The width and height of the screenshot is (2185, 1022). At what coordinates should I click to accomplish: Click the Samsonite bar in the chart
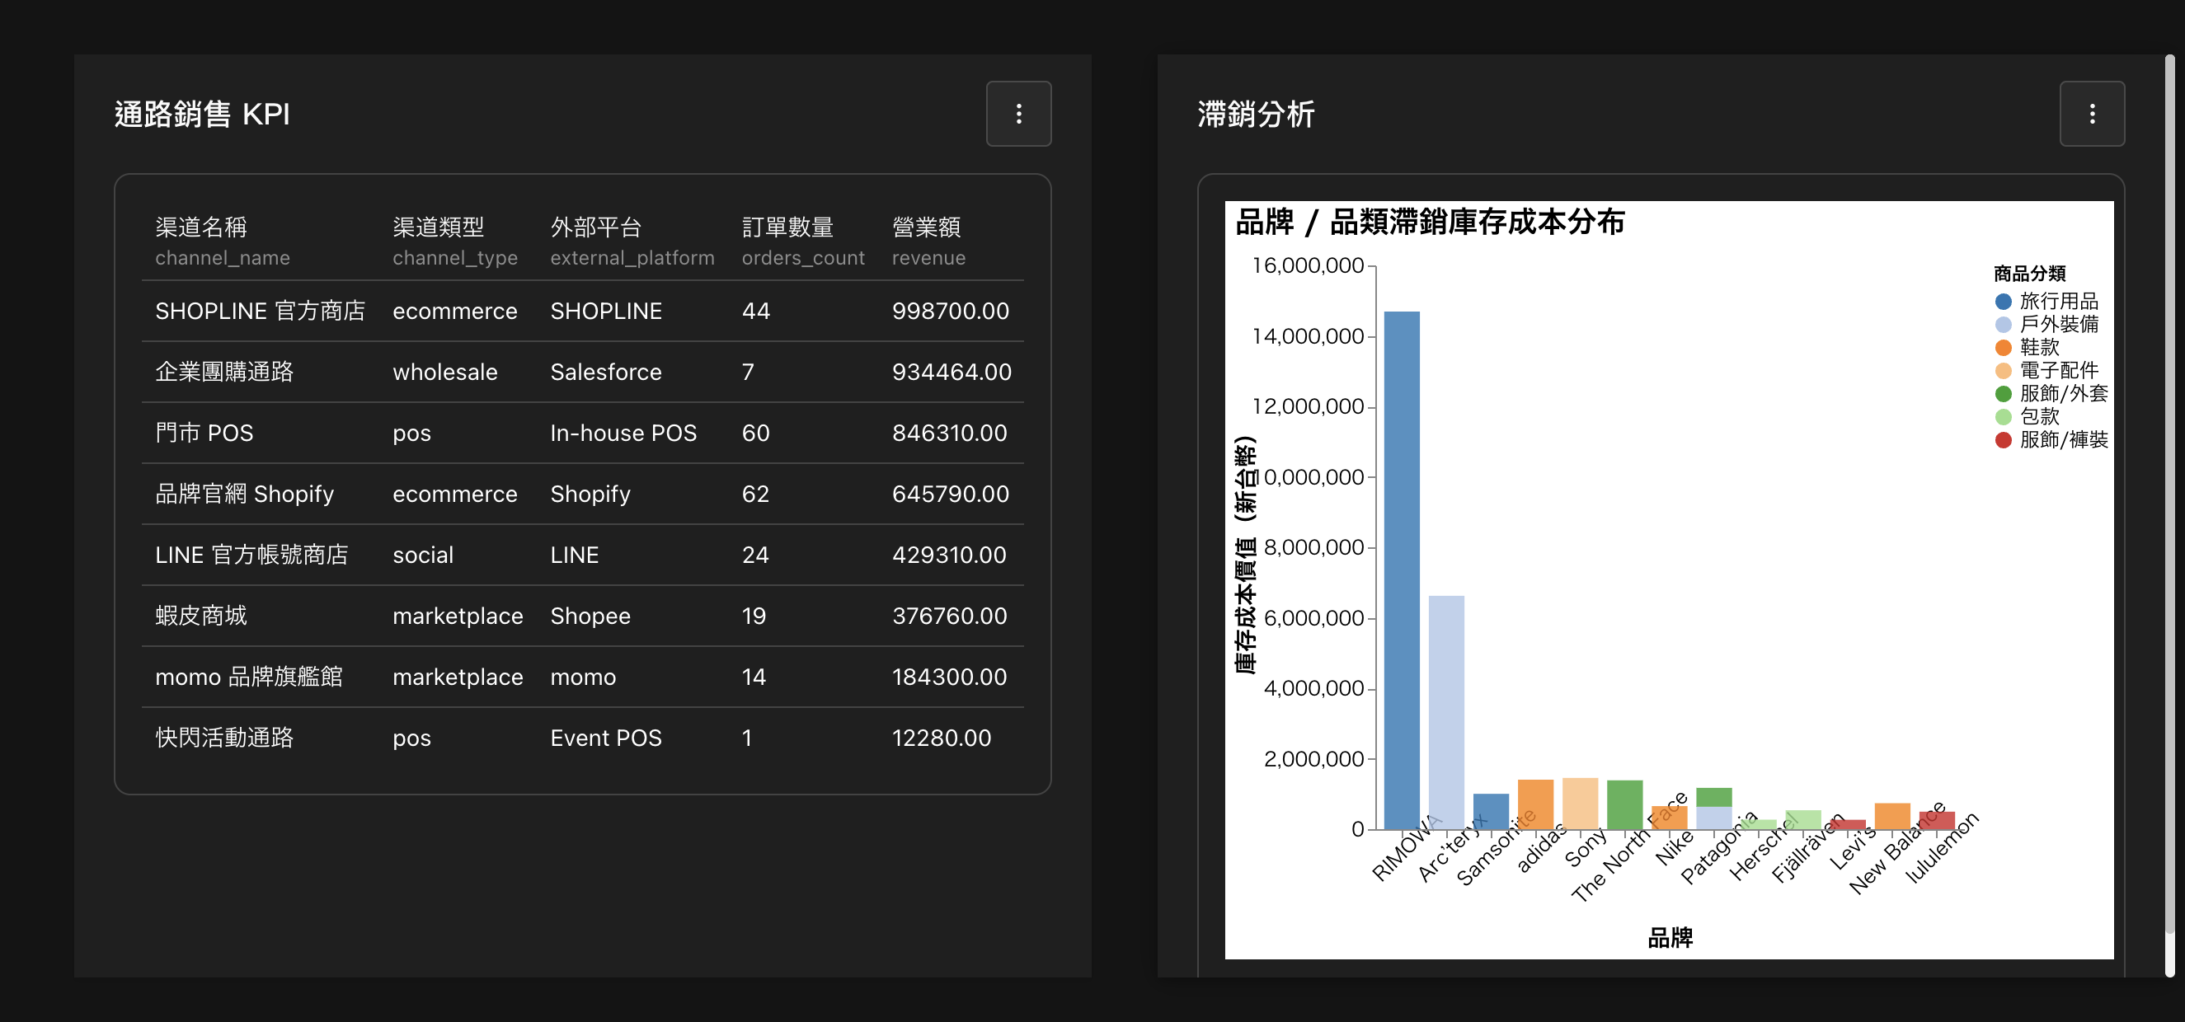tap(1490, 811)
